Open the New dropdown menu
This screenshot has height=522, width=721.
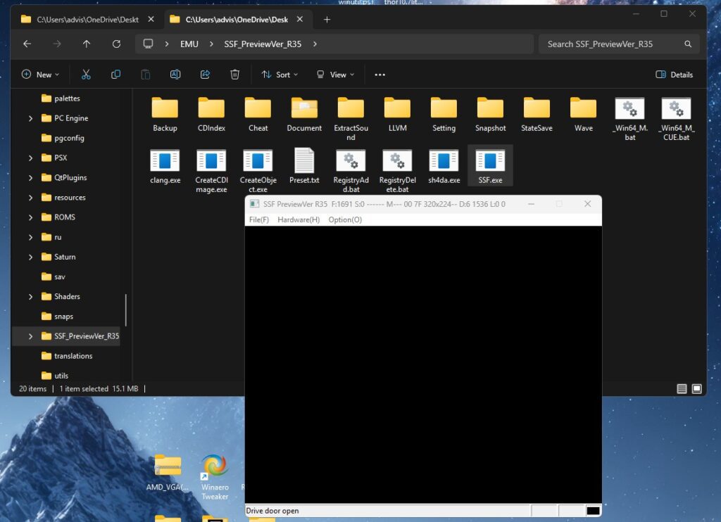pyautogui.click(x=40, y=75)
